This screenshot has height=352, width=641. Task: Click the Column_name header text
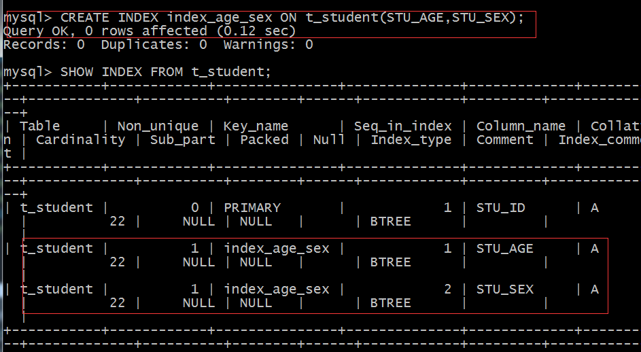[521, 126]
